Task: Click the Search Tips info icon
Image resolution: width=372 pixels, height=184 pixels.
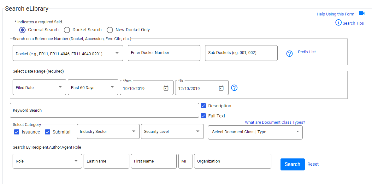Action: (338, 23)
